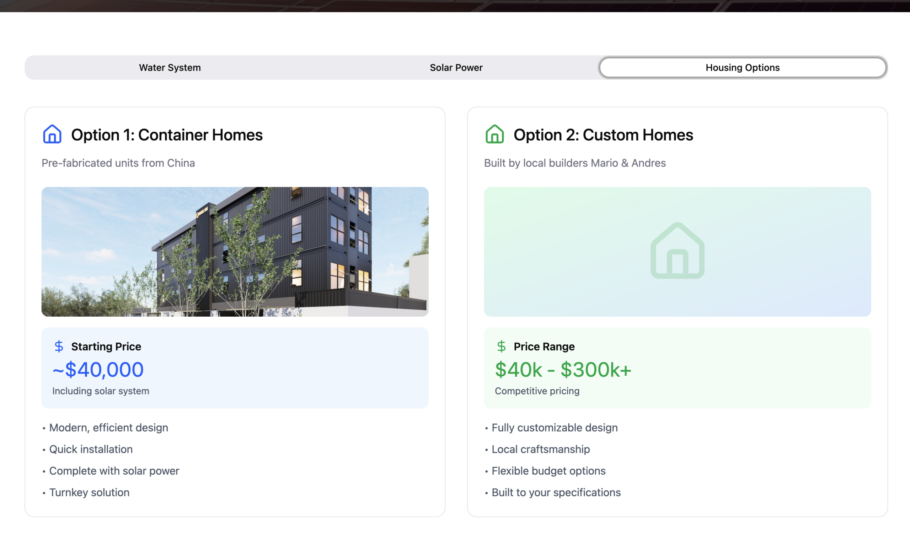Viewport: 910px width, 534px height.
Task: Click the green dollar sign near Price Range
Action: (x=501, y=346)
